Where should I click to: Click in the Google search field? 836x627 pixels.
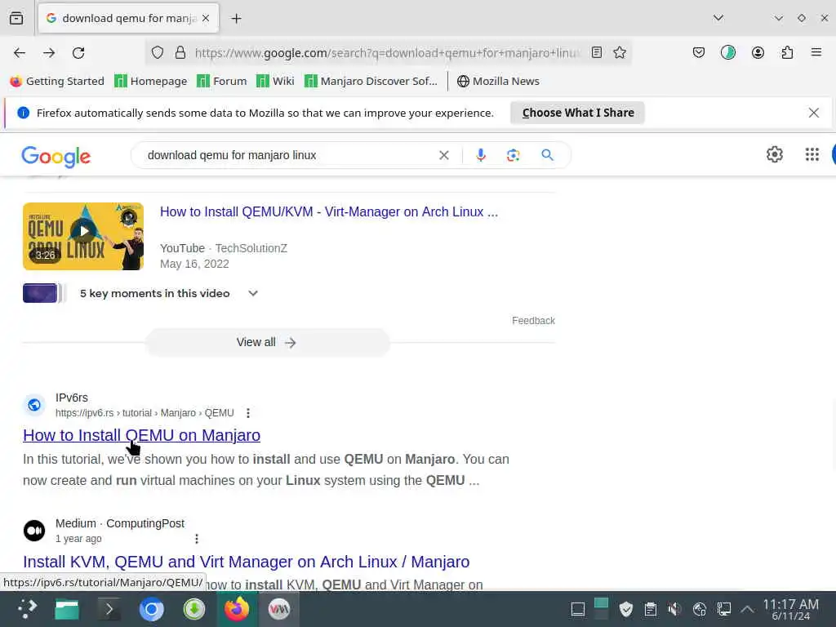coord(288,155)
